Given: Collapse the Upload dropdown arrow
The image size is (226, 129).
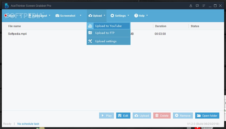Looking at the screenshot, I should pos(104,15).
